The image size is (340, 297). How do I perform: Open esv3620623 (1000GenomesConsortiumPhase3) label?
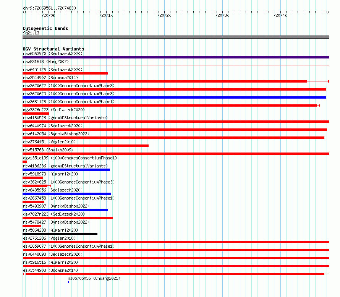click(69, 94)
